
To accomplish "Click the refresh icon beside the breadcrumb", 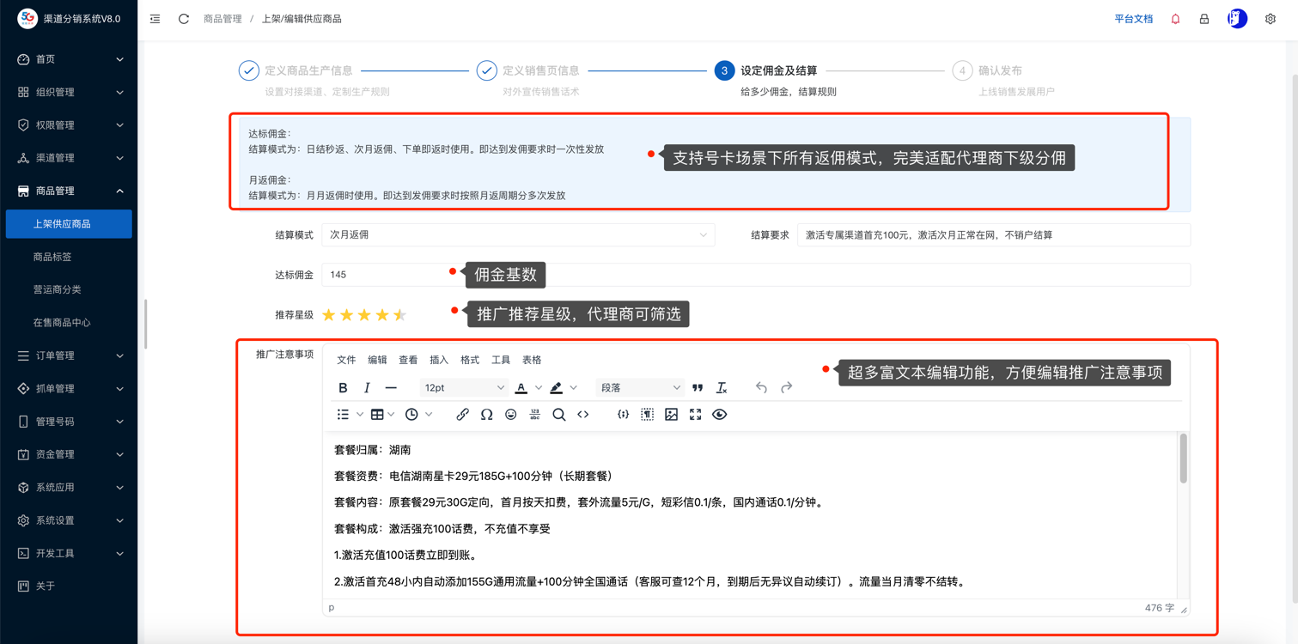I will [x=183, y=19].
